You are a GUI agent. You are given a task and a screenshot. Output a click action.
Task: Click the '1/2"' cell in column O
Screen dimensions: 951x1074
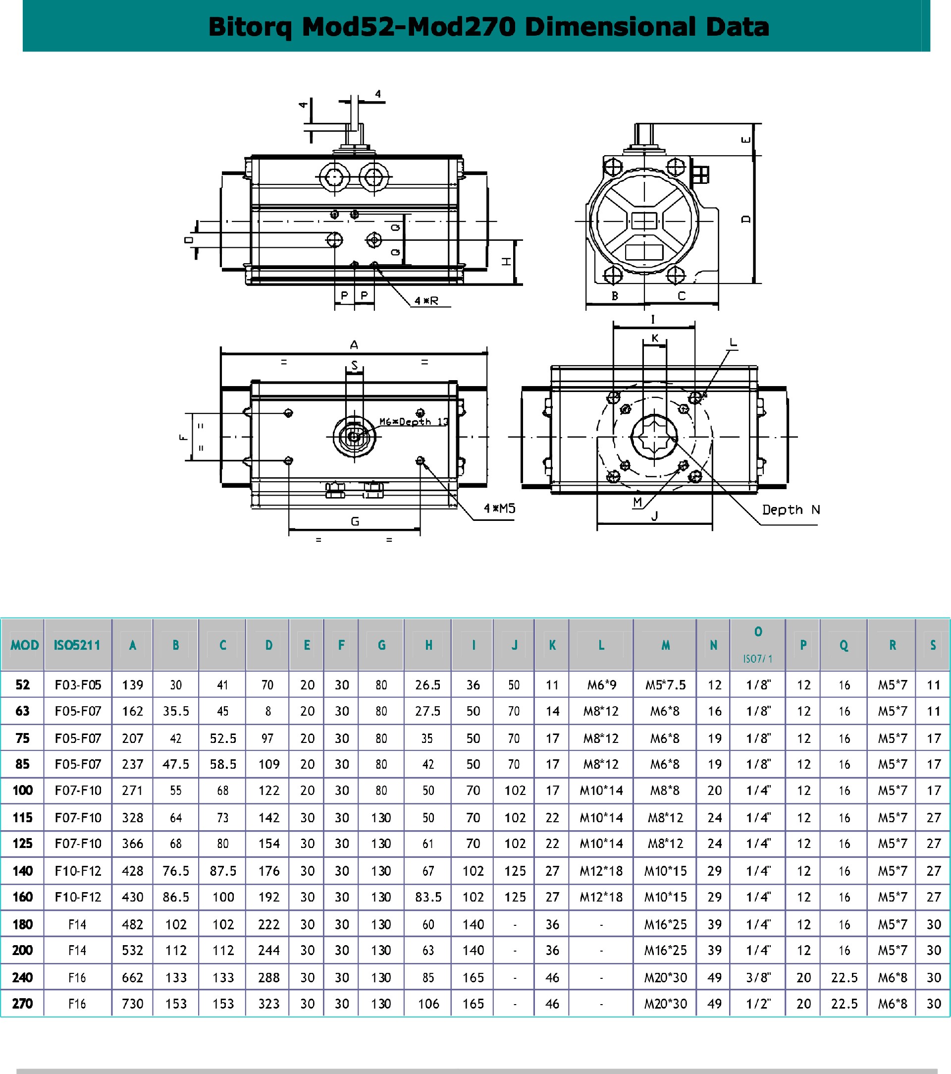(758, 1004)
